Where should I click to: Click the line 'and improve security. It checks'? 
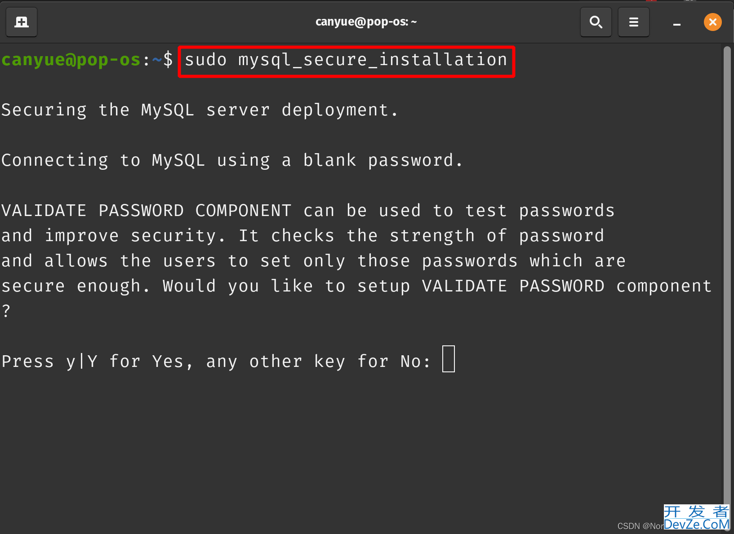(x=303, y=236)
